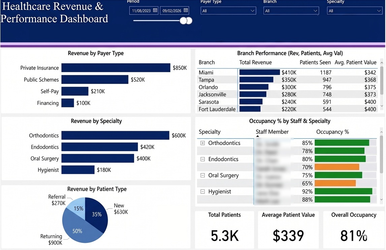Click the Occupancy % by Staff & Specialty title
Viewport: 386px width, 250px height.
[290, 121]
